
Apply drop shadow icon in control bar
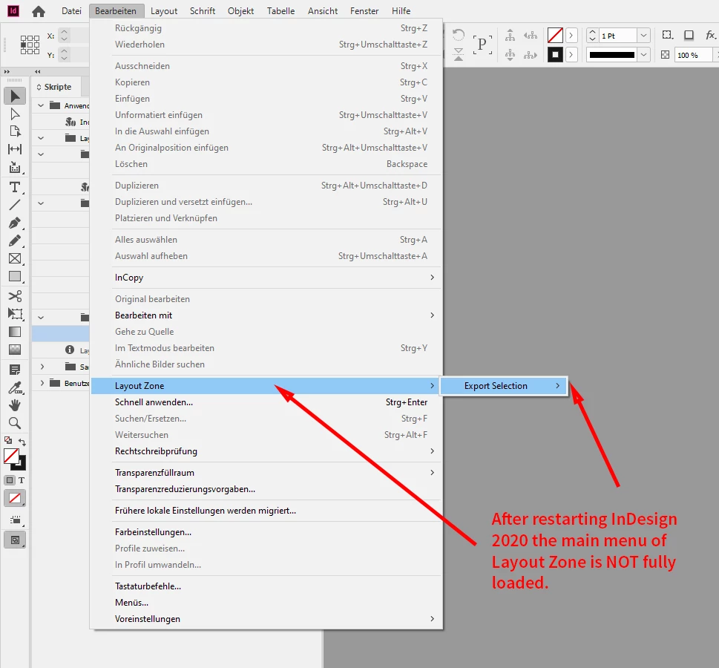click(689, 35)
